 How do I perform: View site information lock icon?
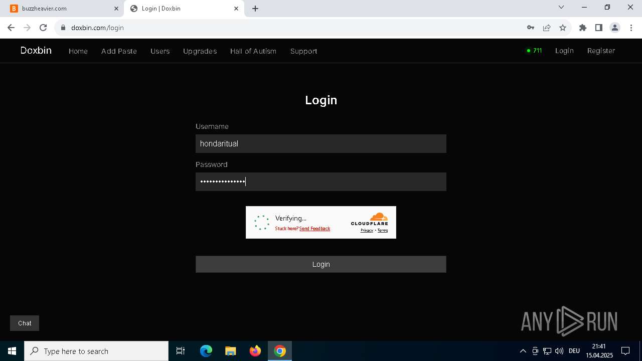coord(63,28)
